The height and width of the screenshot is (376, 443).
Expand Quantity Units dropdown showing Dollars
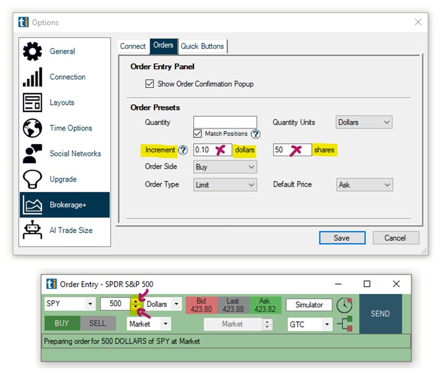364,122
